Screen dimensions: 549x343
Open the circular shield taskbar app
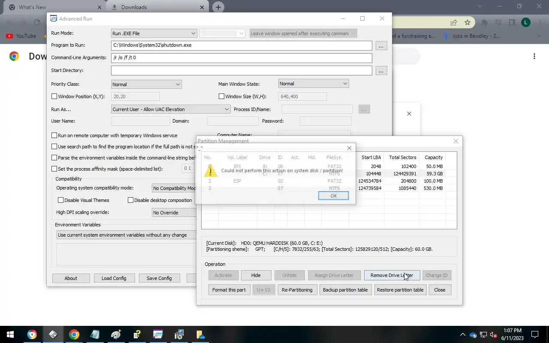(32, 334)
